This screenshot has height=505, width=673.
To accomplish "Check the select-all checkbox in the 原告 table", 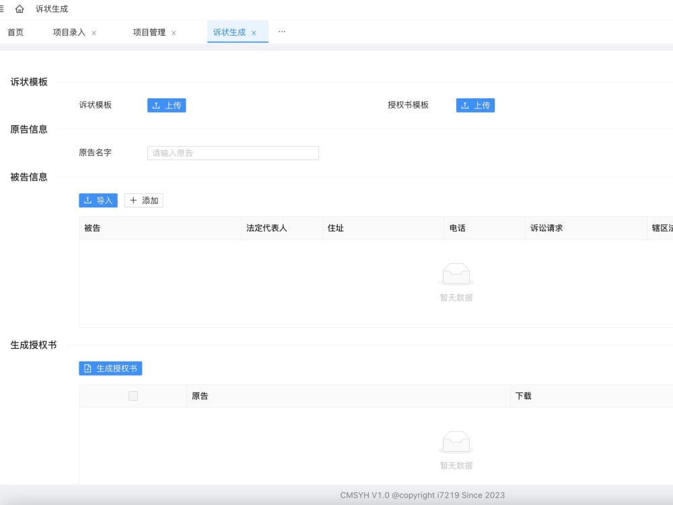I will coord(133,396).
